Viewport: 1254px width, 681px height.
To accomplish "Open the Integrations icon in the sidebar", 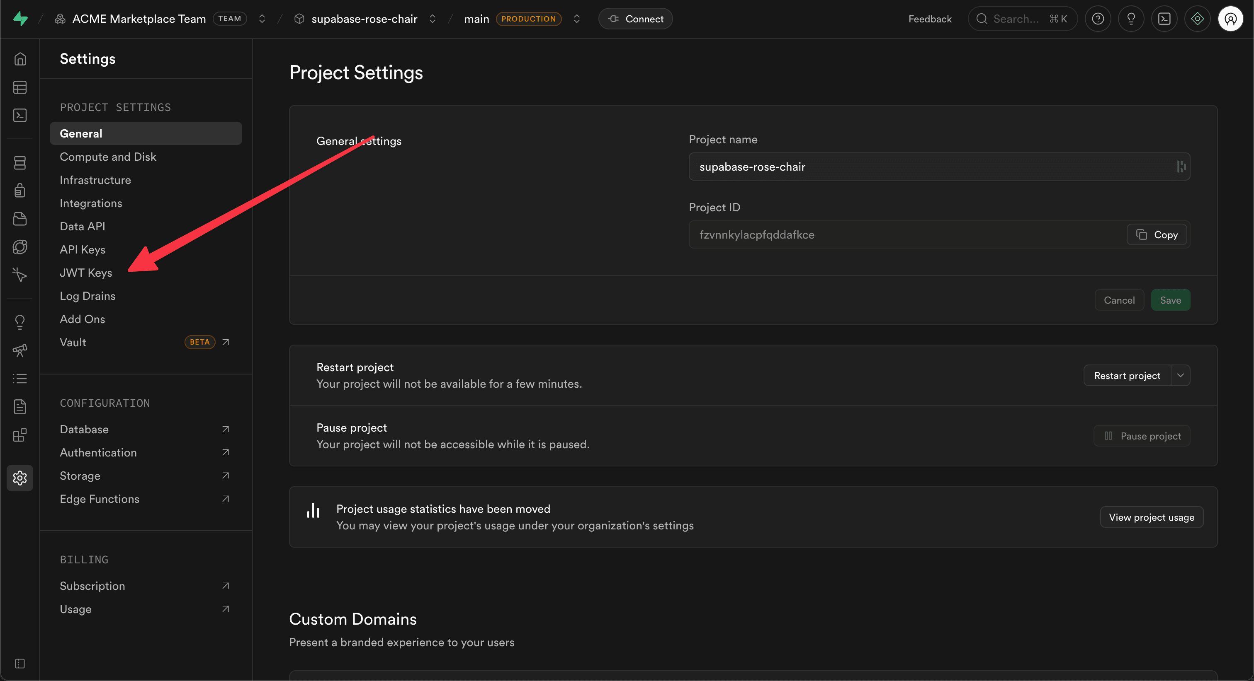I will (x=19, y=435).
